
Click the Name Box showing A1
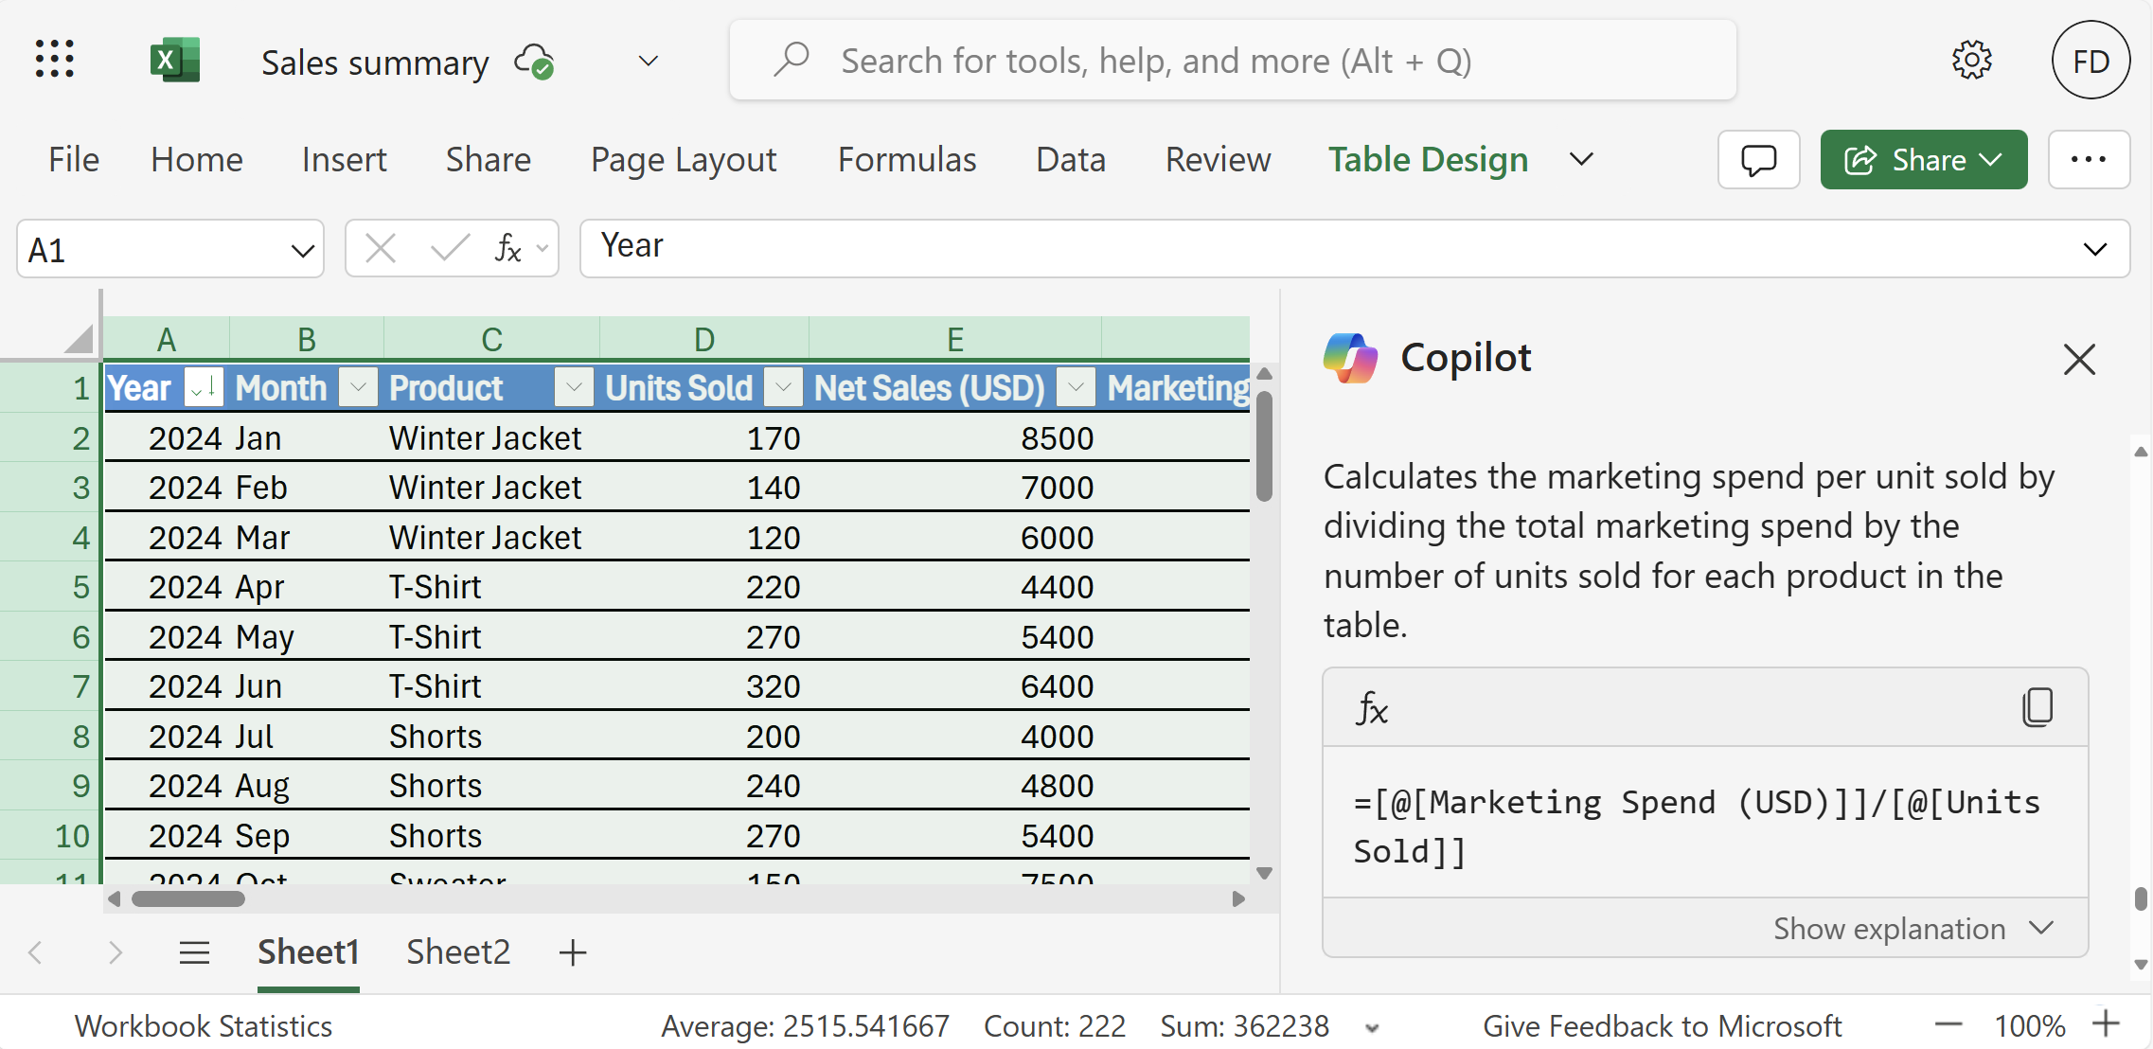(151, 250)
